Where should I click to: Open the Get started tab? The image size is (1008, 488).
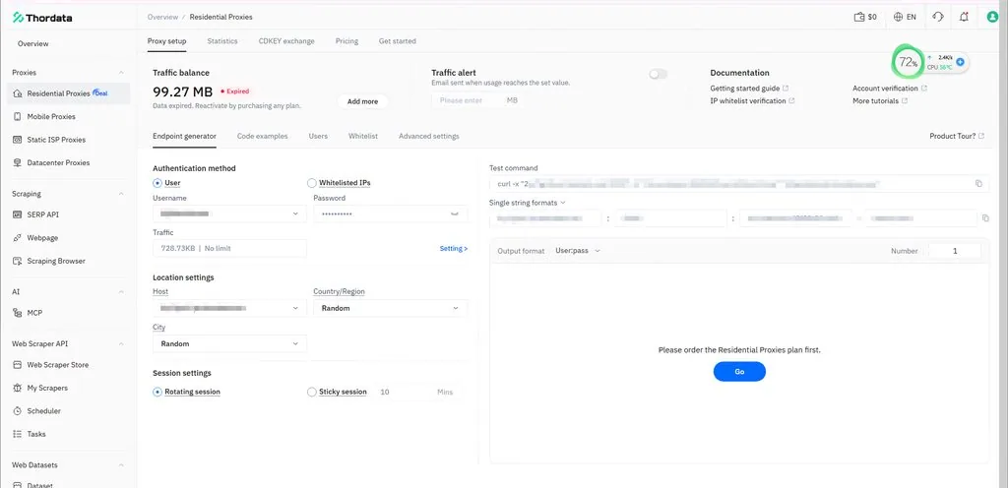[x=398, y=41]
